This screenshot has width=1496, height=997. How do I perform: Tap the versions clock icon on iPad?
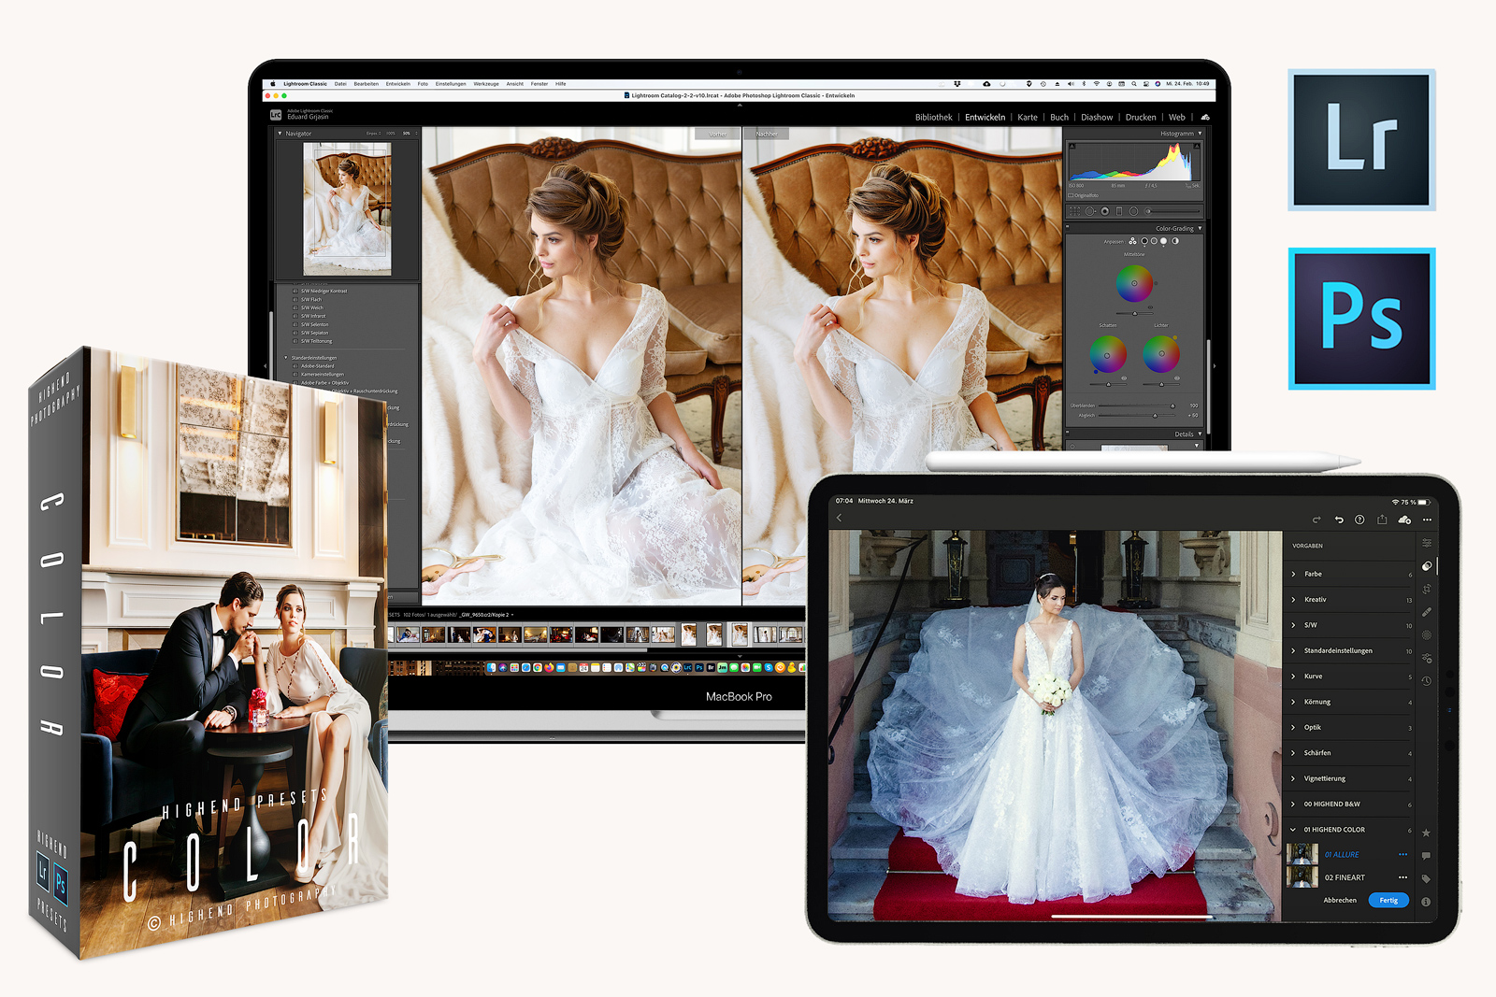click(1427, 680)
